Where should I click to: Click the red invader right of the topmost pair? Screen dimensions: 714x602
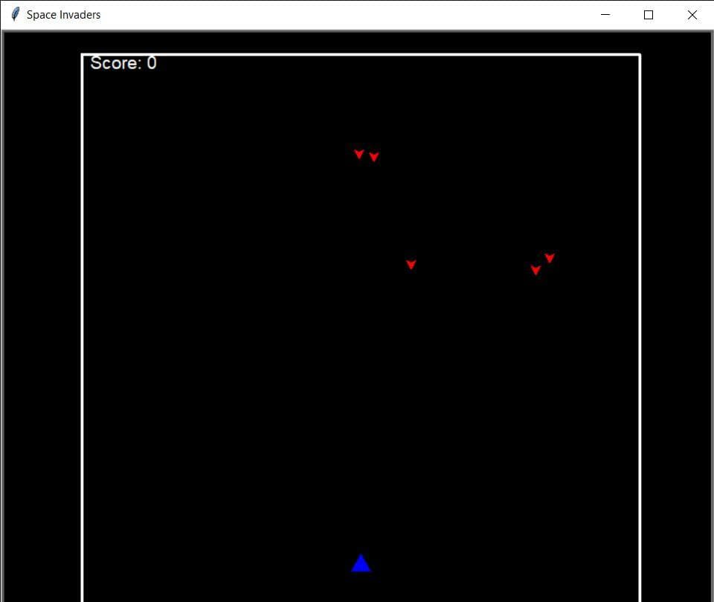tap(374, 157)
